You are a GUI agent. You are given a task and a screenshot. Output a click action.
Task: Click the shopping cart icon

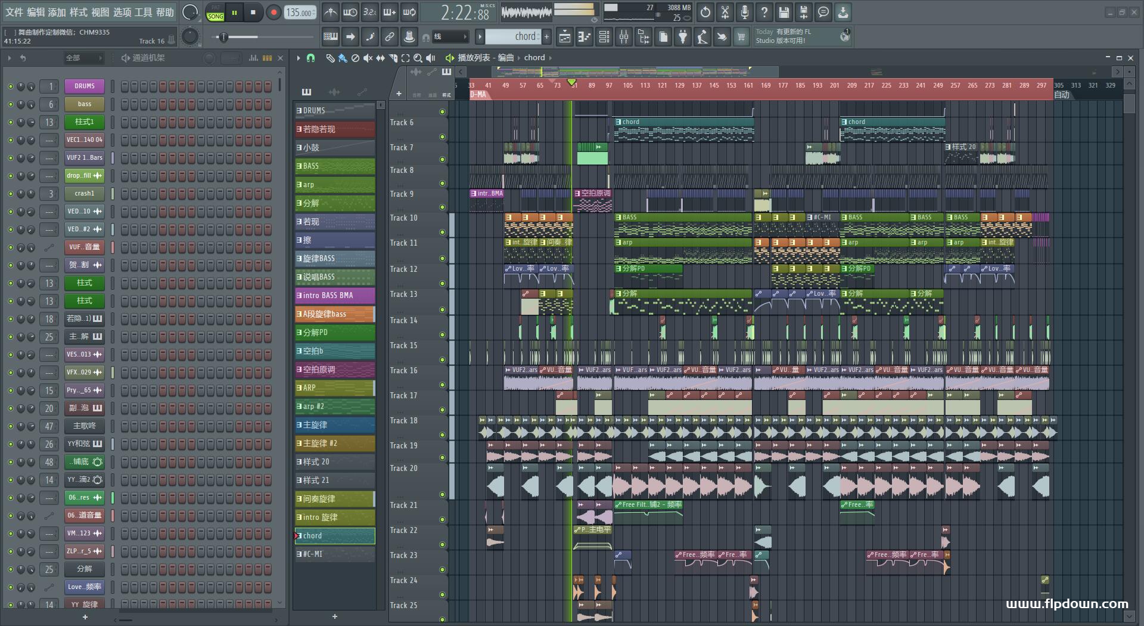[x=741, y=37]
